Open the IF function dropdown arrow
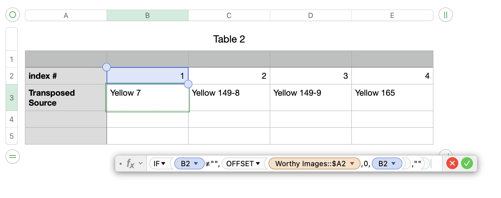The height and width of the screenshot is (198, 501). tap(163, 163)
